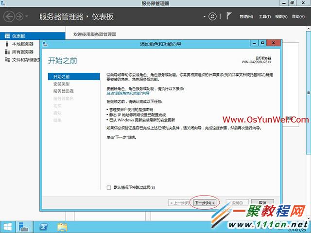This screenshot has width=311, height=233.
Task: Open the 管理(M) menu
Action: click(246, 17)
